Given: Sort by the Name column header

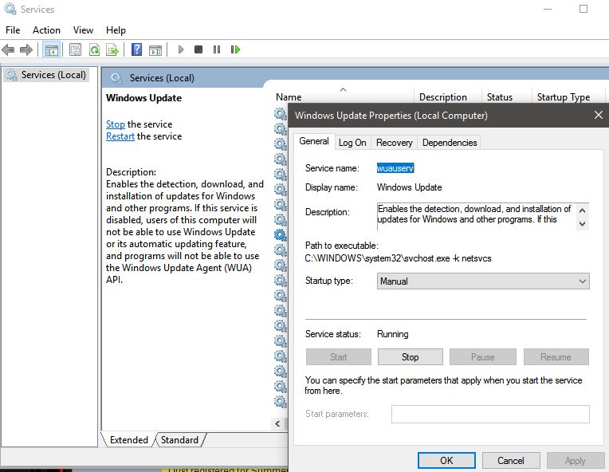Looking at the screenshot, I should 344,96.
